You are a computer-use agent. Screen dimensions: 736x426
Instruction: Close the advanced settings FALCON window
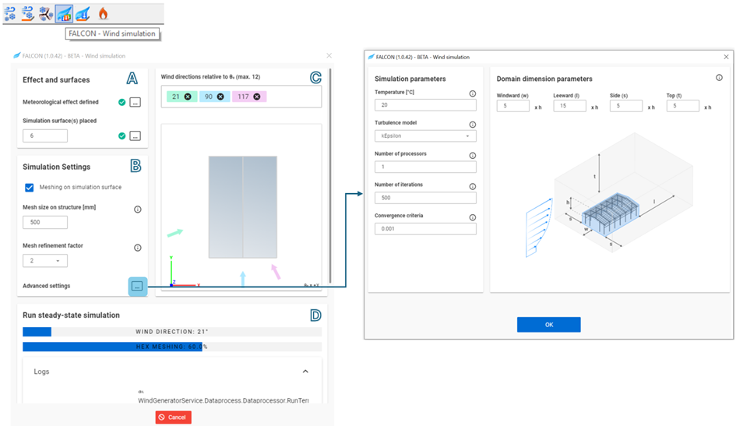(x=726, y=57)
